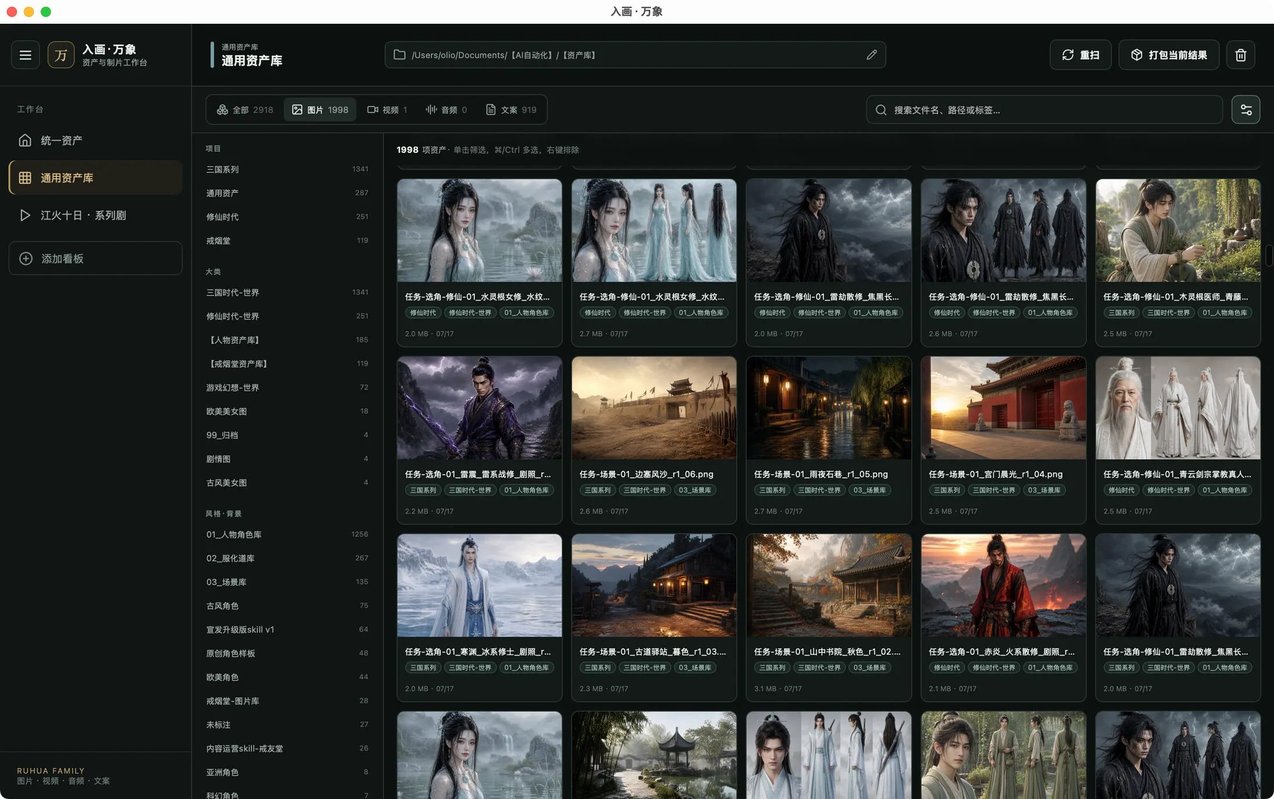Switch to the 文案 919 tab
This screenshot has width=1274, height=799.
click(511, 110)
